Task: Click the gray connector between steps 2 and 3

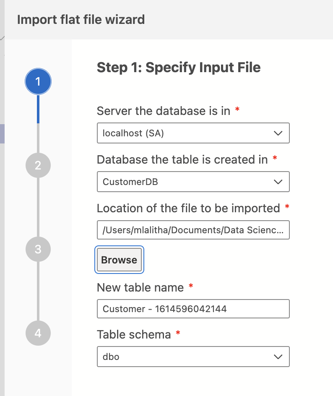Action: pyautogui.click(x=38, y=207)
